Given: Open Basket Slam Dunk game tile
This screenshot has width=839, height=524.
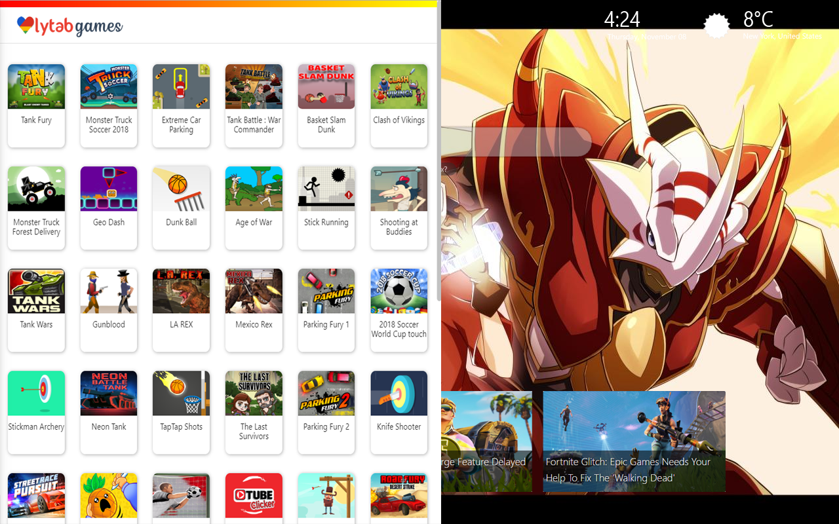Looking at the screenshot, I should pos(326,87).
